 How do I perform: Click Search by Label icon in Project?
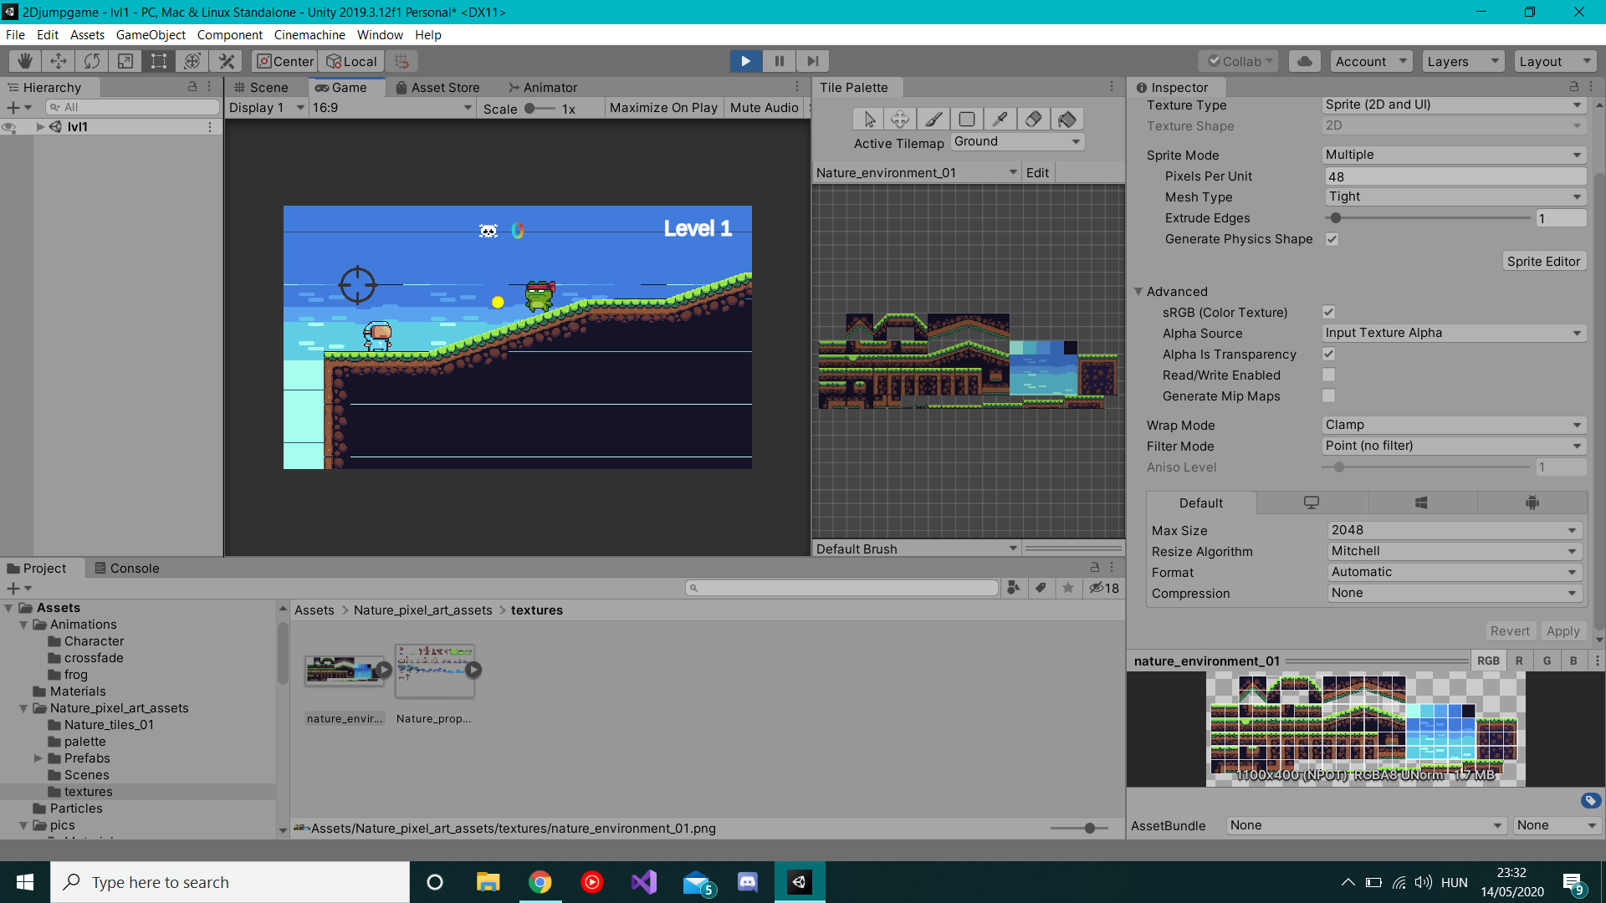pos(1041,588)
